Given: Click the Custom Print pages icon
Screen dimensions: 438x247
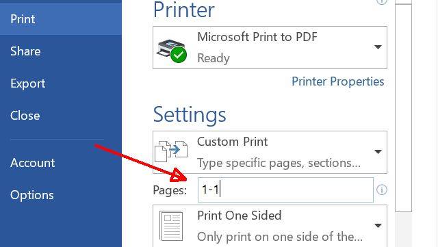Looking at the screenshot, I should point(171,151).
